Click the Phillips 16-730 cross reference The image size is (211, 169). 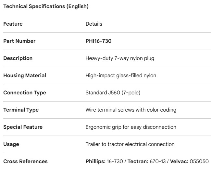point(104,162)
